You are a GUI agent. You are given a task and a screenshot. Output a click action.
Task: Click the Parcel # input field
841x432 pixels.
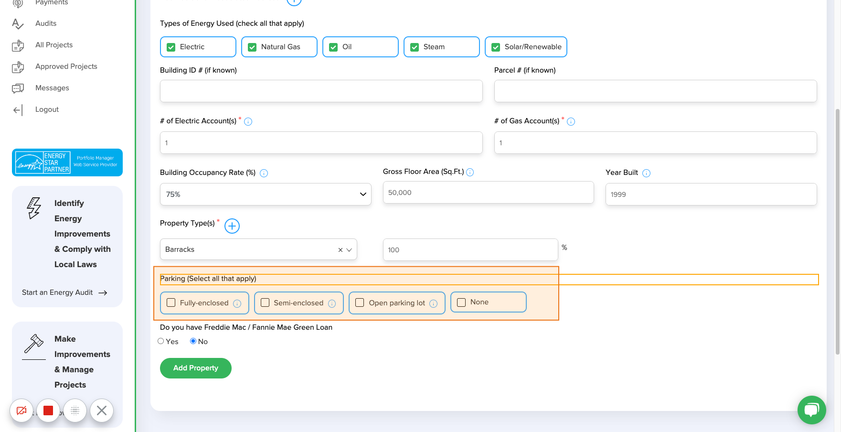[x=656, y=91]
